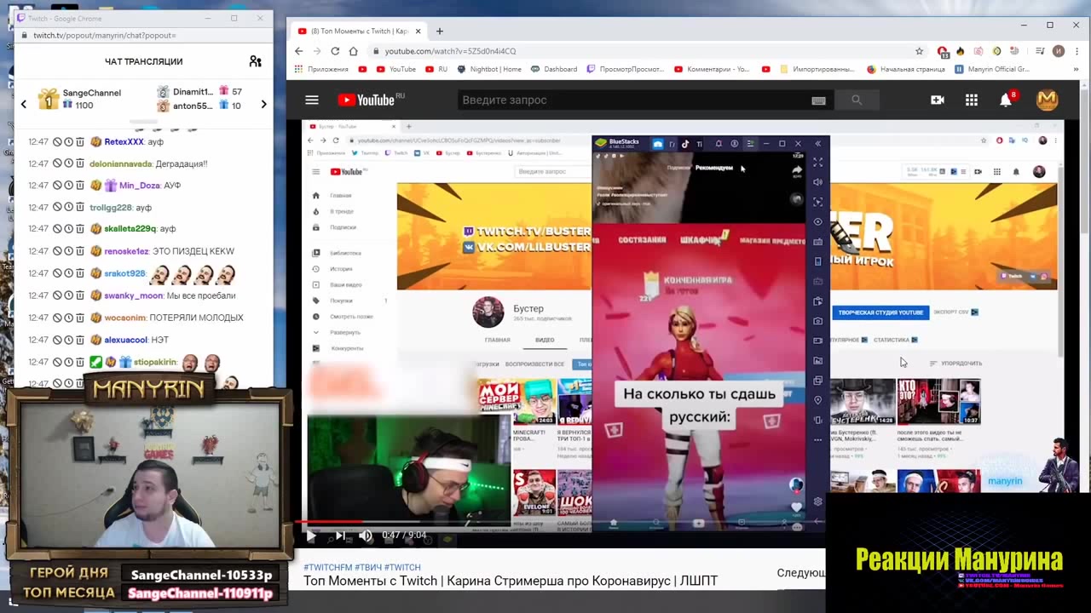Open YouTube's on-screen keyboard icon in search box
This screenshot has height=613, width=1091.
(818, 100)
